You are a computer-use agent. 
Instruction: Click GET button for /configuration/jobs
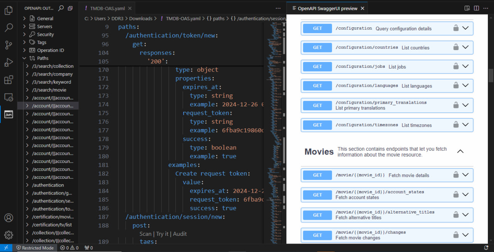(317, 66)
